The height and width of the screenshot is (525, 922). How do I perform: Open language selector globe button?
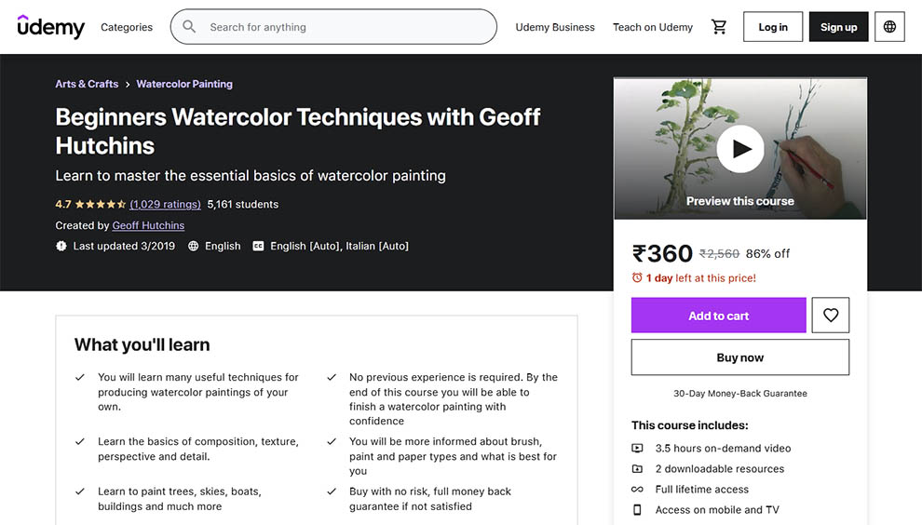click(x=889, y=26)
